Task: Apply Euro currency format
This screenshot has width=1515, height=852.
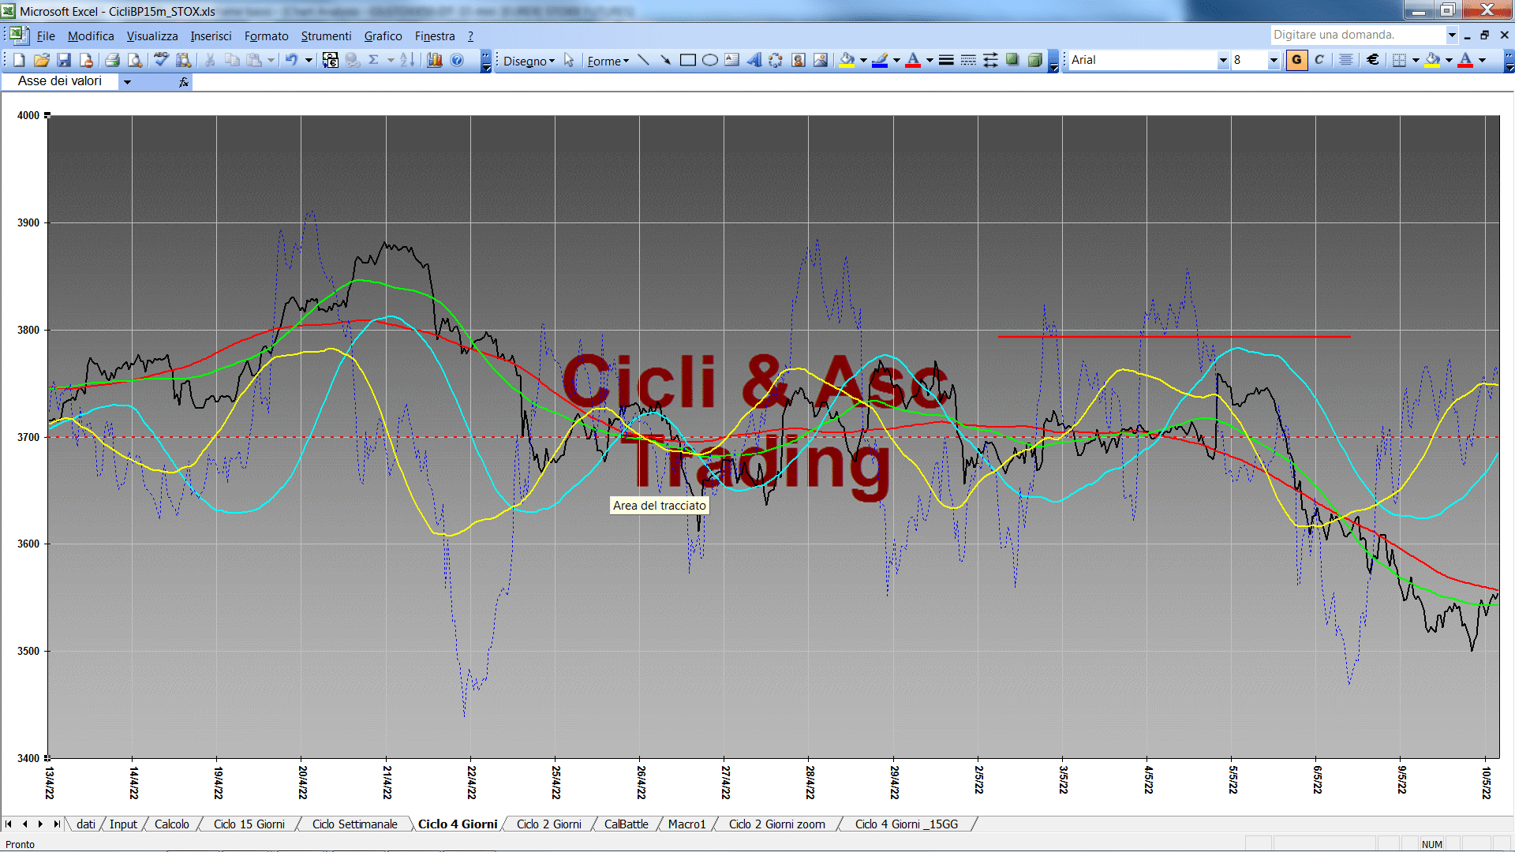Action: [1373, 60]
